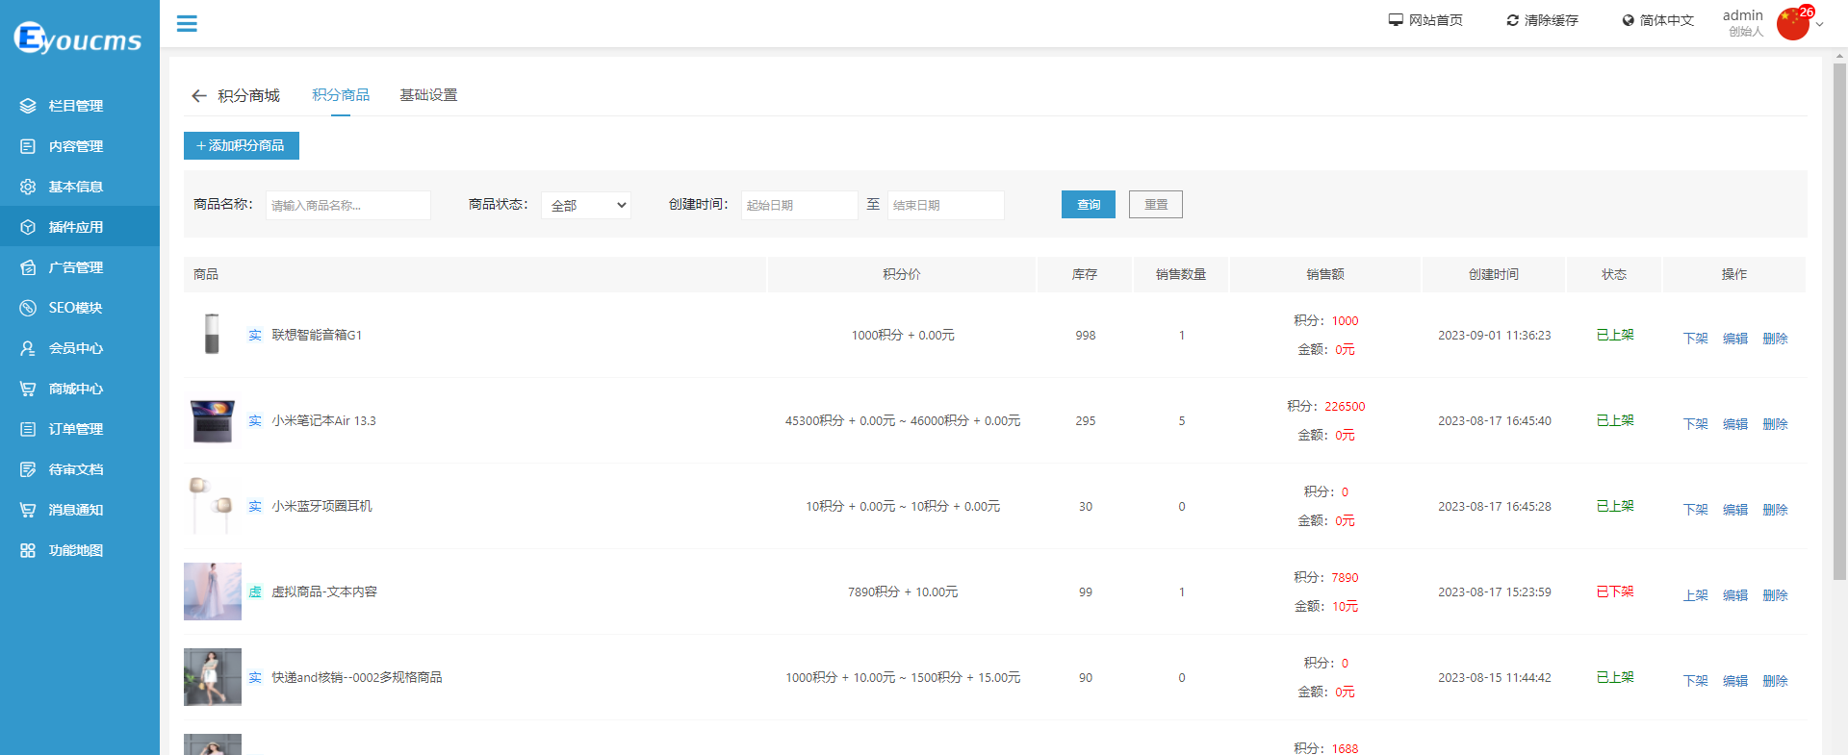The image size is (1848, 755).
Task: Open 广告管理 in the sidebar
Action: [80, 267]
